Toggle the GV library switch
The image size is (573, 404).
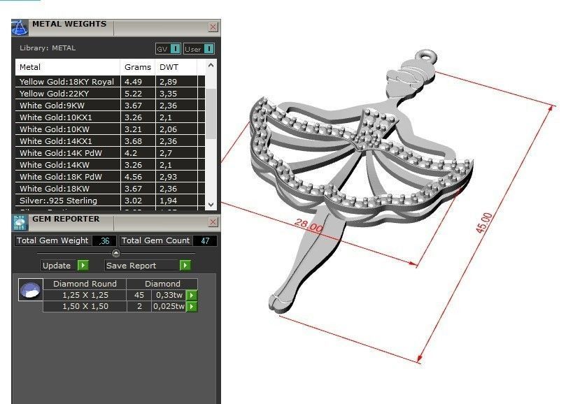[x=176, y=49]
